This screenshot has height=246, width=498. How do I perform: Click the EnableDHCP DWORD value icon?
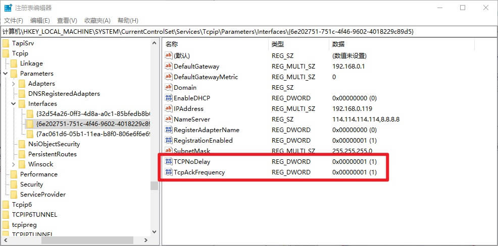pos(169,98)
